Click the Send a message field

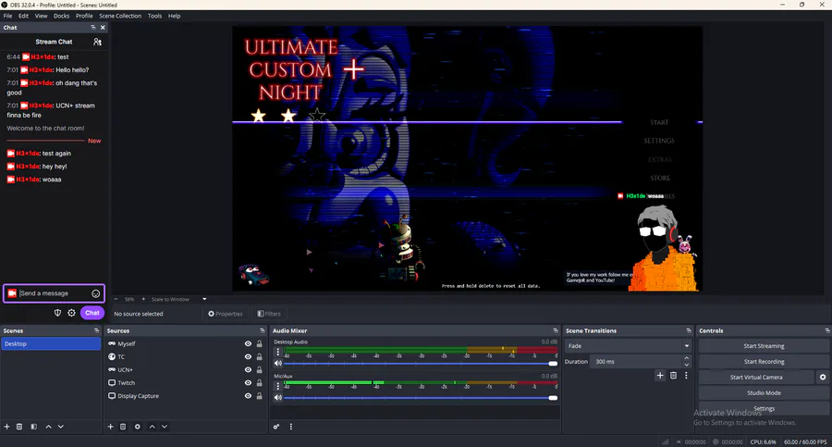click(55, 293)
